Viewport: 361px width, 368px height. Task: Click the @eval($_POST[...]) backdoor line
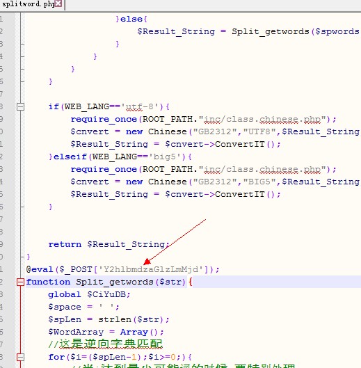coord(122,269)
